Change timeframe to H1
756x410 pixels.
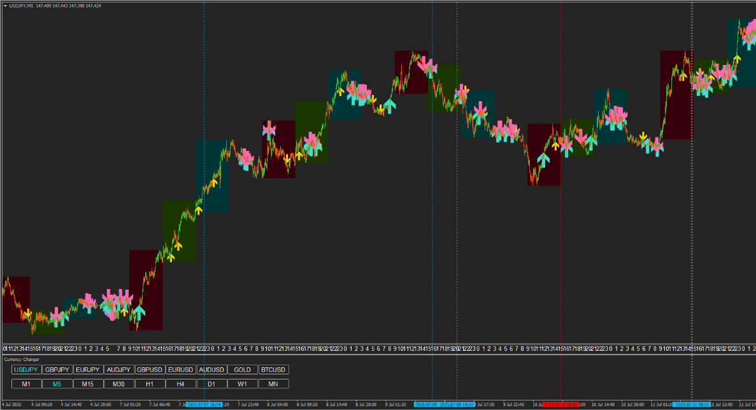(x=150, y=384)
